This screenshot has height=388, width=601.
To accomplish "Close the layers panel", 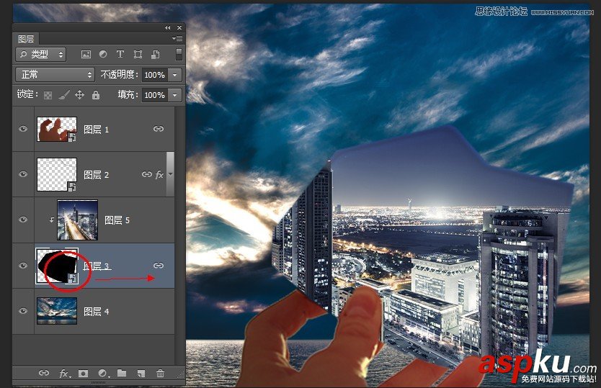I will tap(179, 27).
